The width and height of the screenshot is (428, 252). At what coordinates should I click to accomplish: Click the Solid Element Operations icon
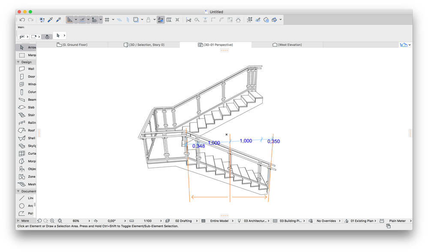point(274,20)
